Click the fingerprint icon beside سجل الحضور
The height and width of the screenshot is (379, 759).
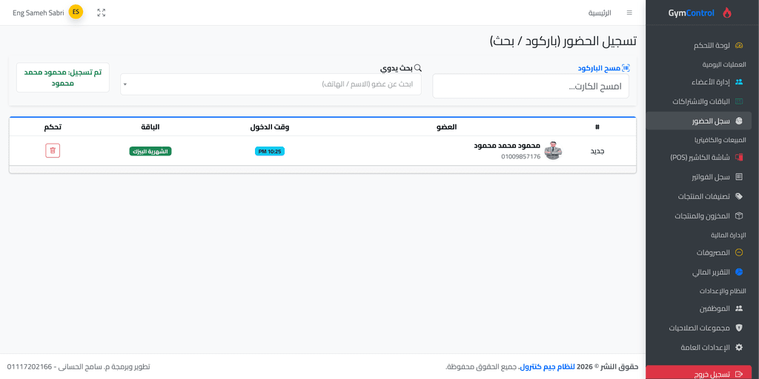(739, 121)
